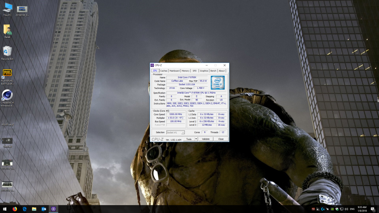
Task: Click the Level 3 16-way associativity value
Action: pos(221,125)
